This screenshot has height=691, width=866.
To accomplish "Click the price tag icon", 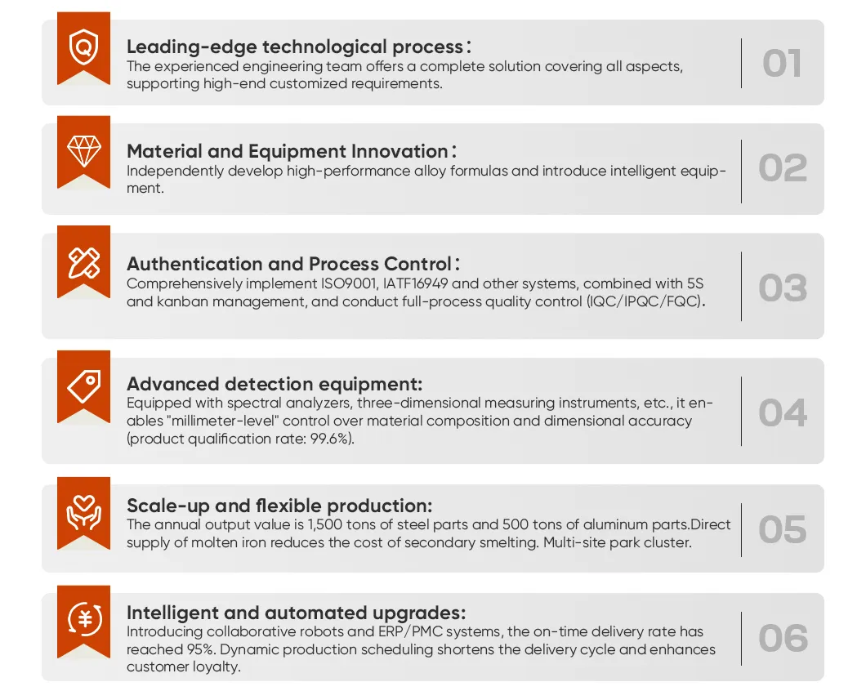I will pos(83,386).
